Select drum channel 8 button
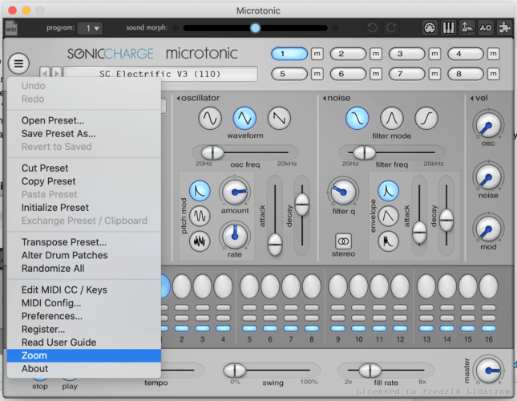 coord(466,74)
